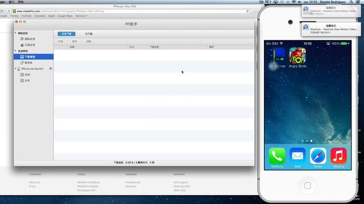
Task: Open the app library item below the highlighted row
Action: [x=27, y=63]
